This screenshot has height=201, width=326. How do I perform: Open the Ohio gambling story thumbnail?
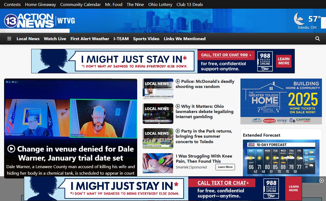pyautogui.click(x=158, y=114)
